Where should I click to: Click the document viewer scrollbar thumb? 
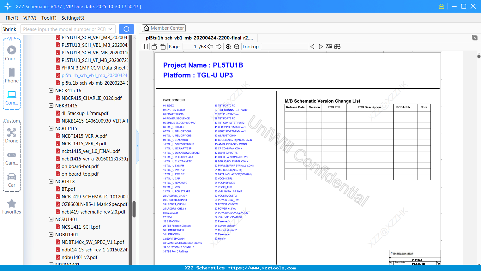click(479, 56)
